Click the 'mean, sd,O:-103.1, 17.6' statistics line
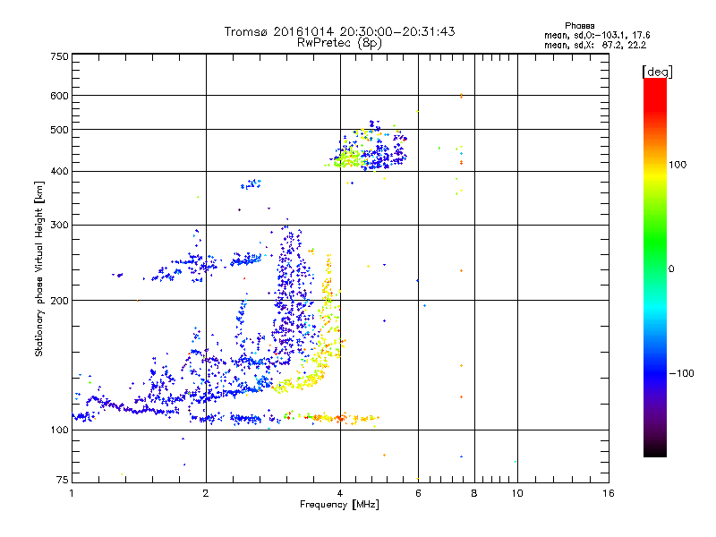Viewport: 716px width, 537px height. click(x=597, y=35)
